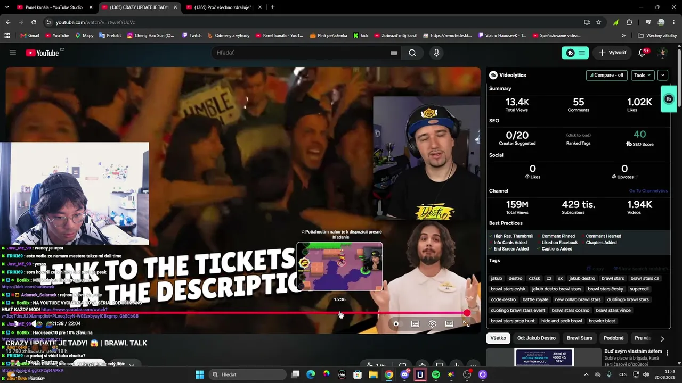Open Discord from the taskbar
Screen dimensions: 682x383
pyautogui.click(x=404, y=374)
